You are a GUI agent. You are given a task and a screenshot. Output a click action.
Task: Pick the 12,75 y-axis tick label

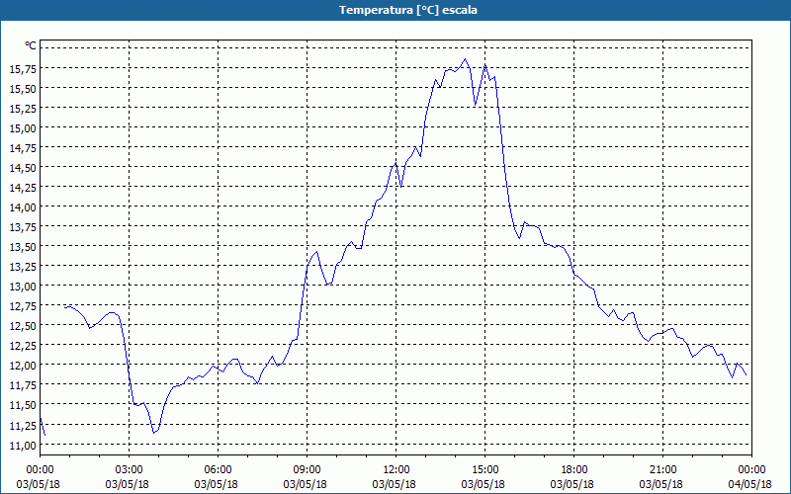[23, 306]
